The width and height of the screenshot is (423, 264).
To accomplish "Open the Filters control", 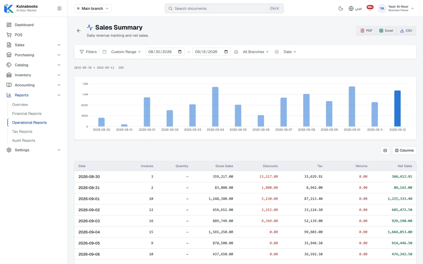I will pos(88,52).
